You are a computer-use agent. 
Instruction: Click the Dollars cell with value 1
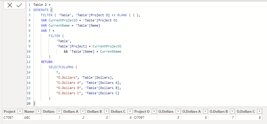(x=52, y=117)
